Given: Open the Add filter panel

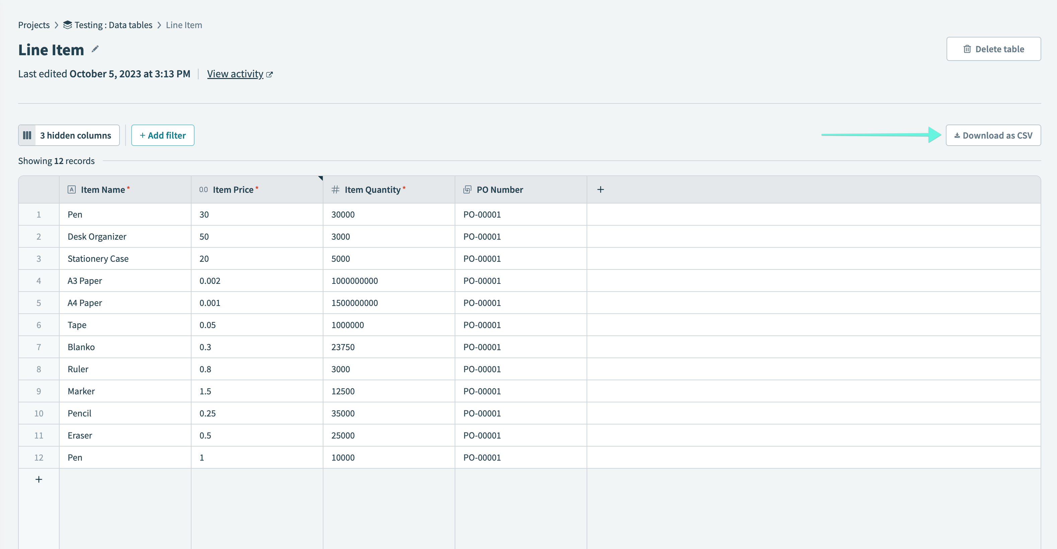Looking at the screenshot, I should point(162,135).
